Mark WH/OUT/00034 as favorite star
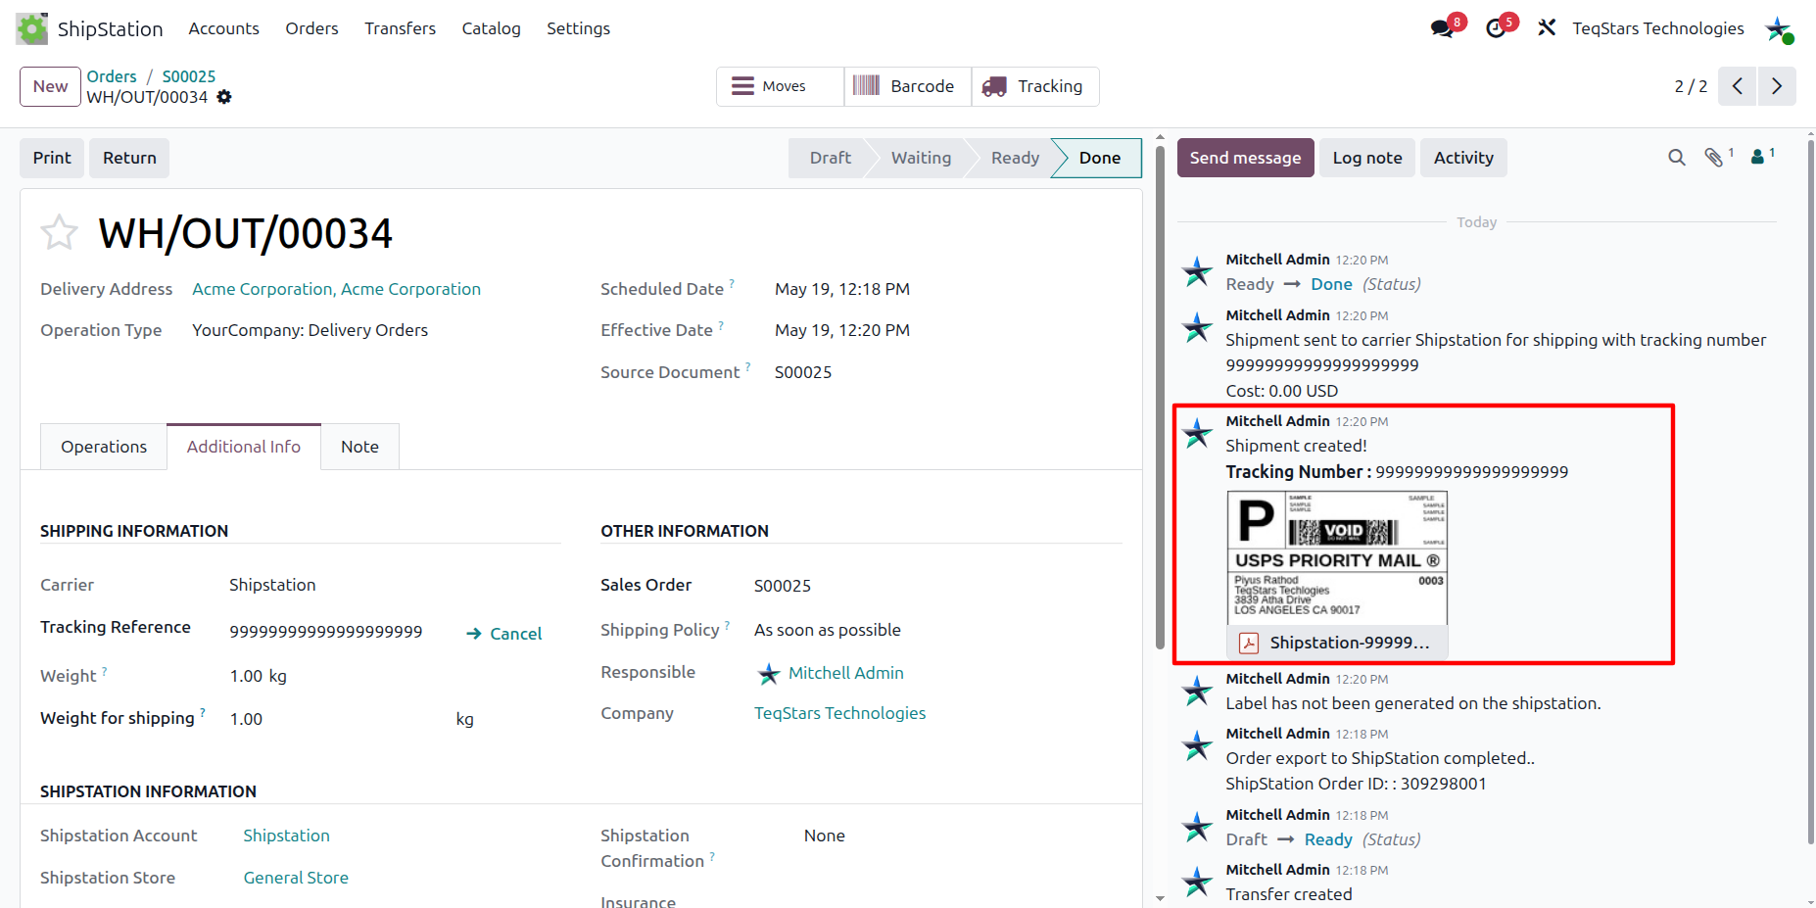 point(59,233)
